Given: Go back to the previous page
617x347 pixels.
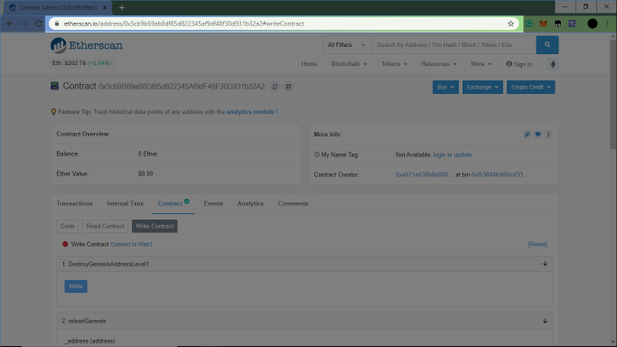Looking at the screenshot, I should point(10,23).
